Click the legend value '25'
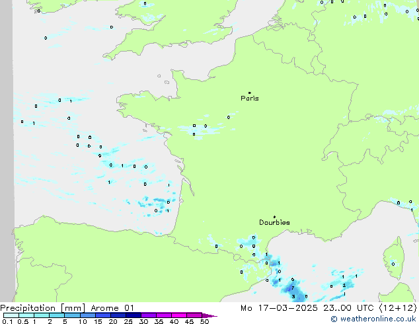The height and width of the screenshot is (324, 419). click(128, 321)
